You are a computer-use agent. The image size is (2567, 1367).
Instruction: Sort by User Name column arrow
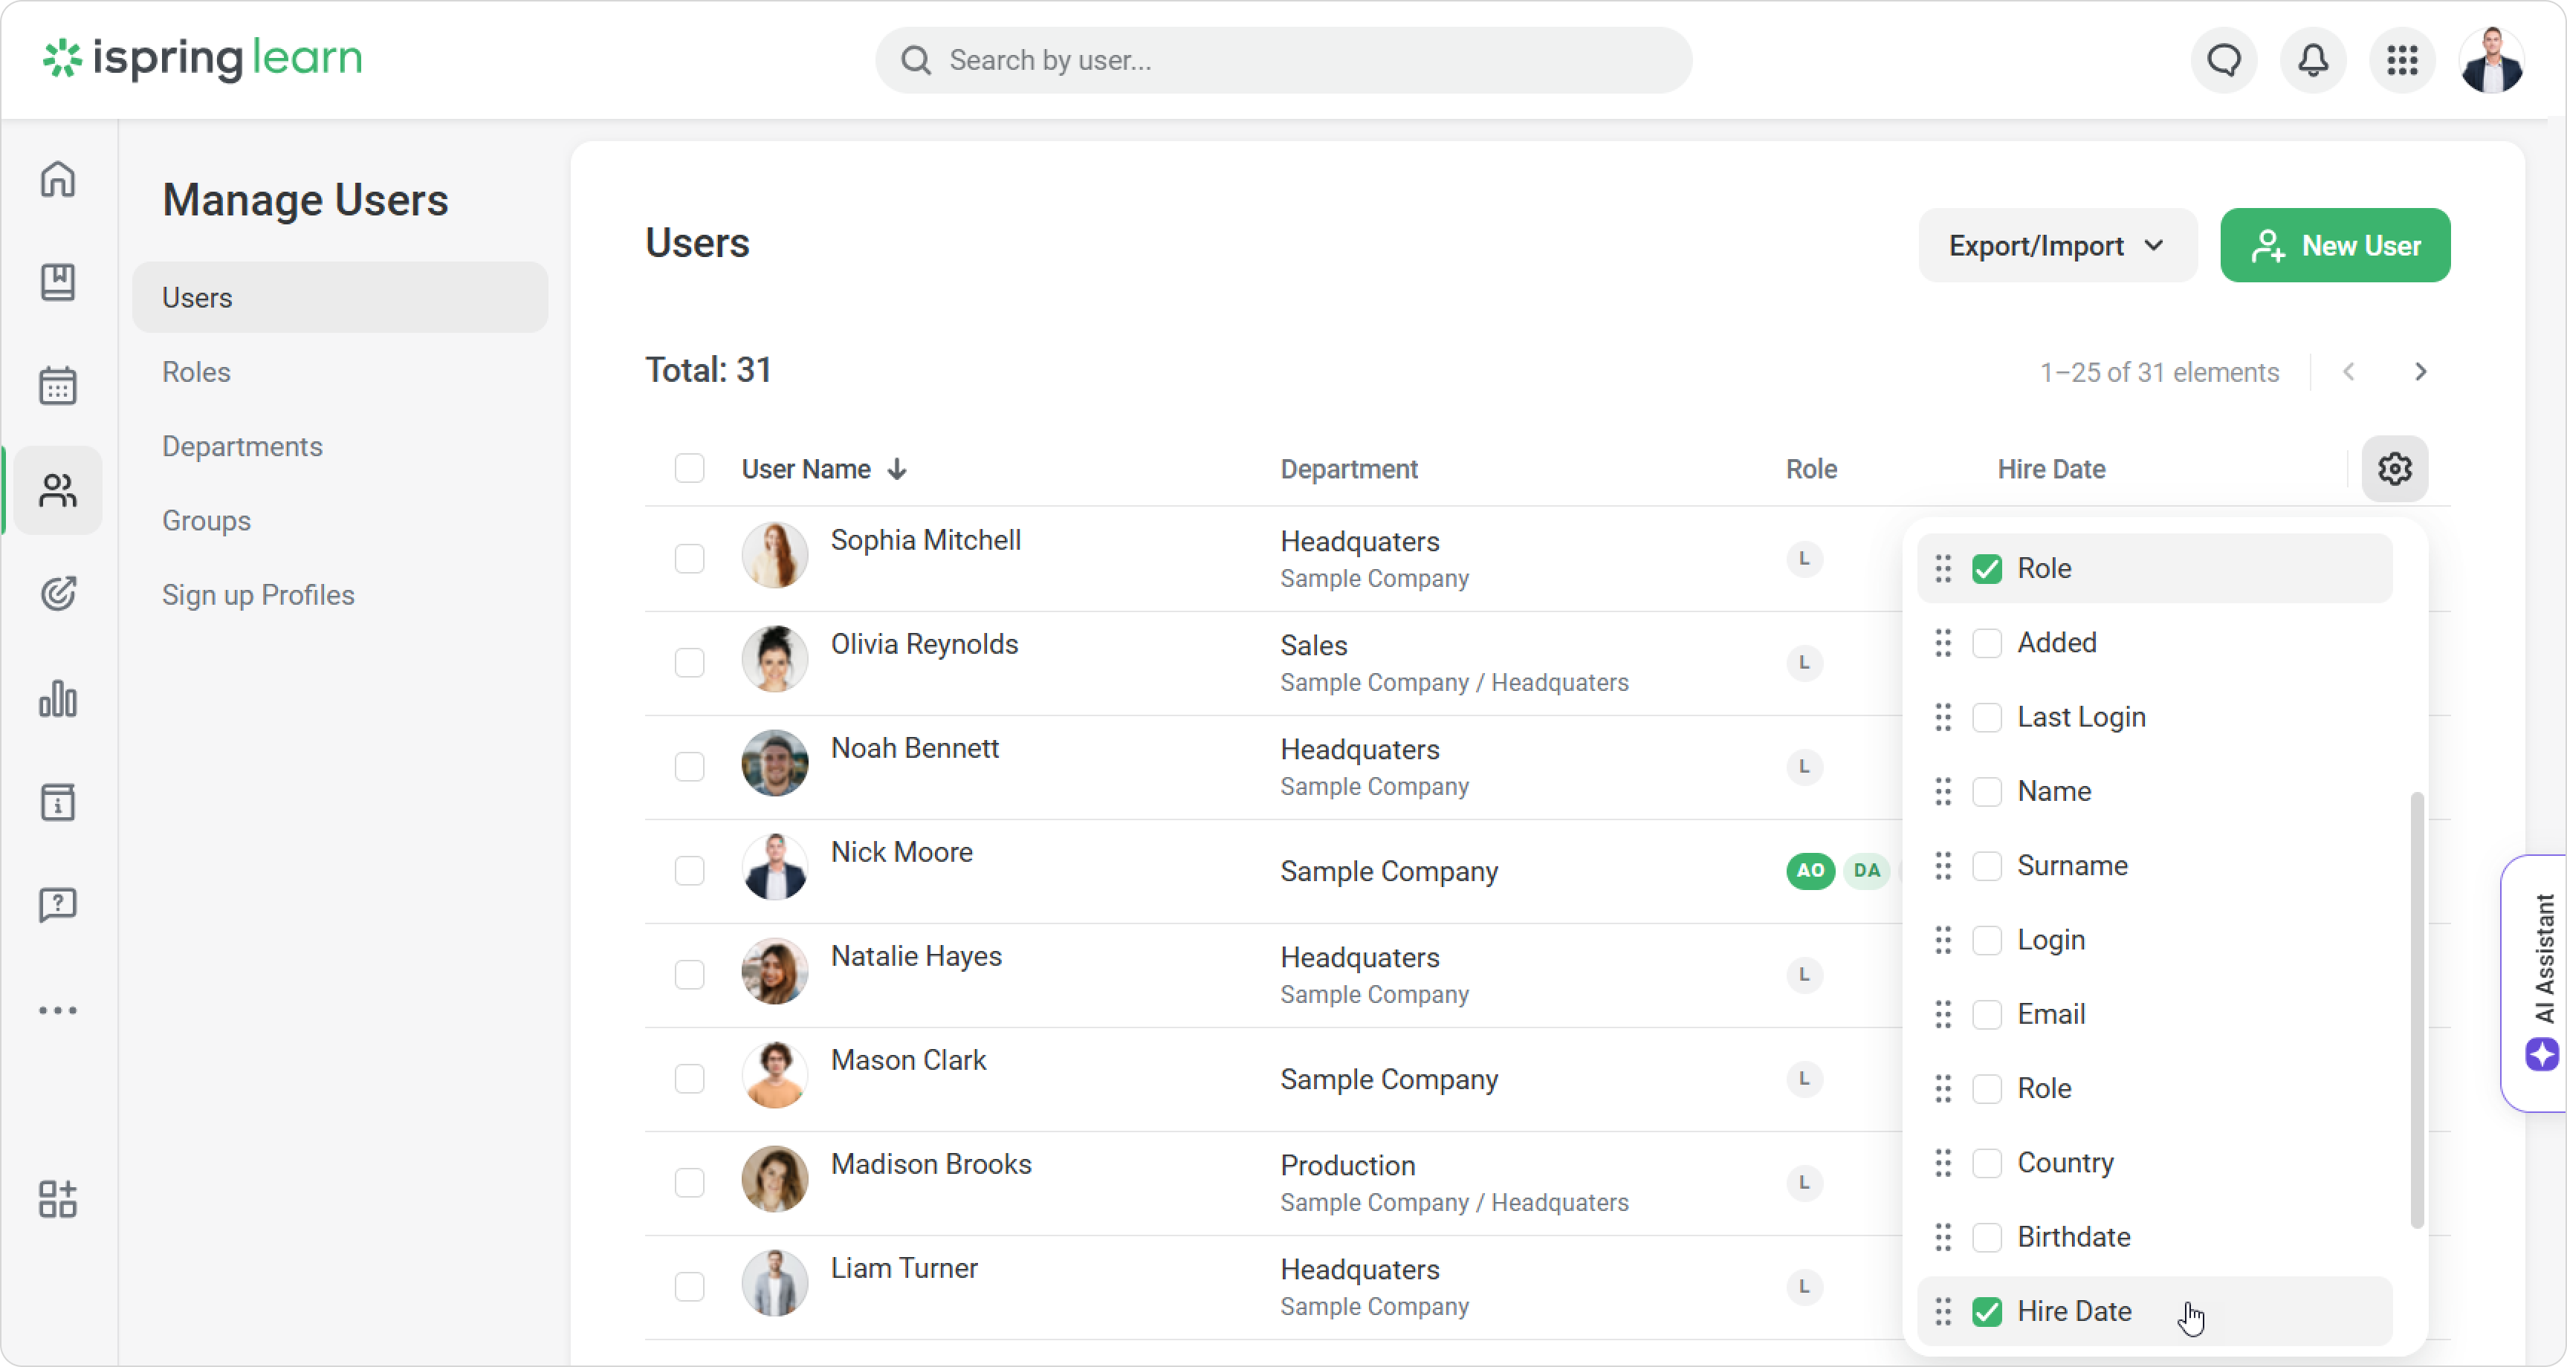tap(897, 470)
